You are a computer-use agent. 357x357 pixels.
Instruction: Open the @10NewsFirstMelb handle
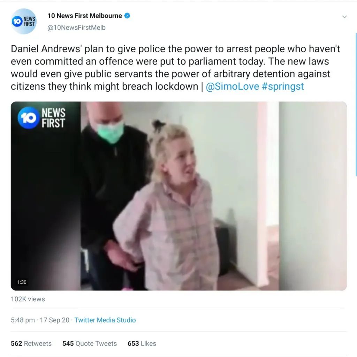76,28
